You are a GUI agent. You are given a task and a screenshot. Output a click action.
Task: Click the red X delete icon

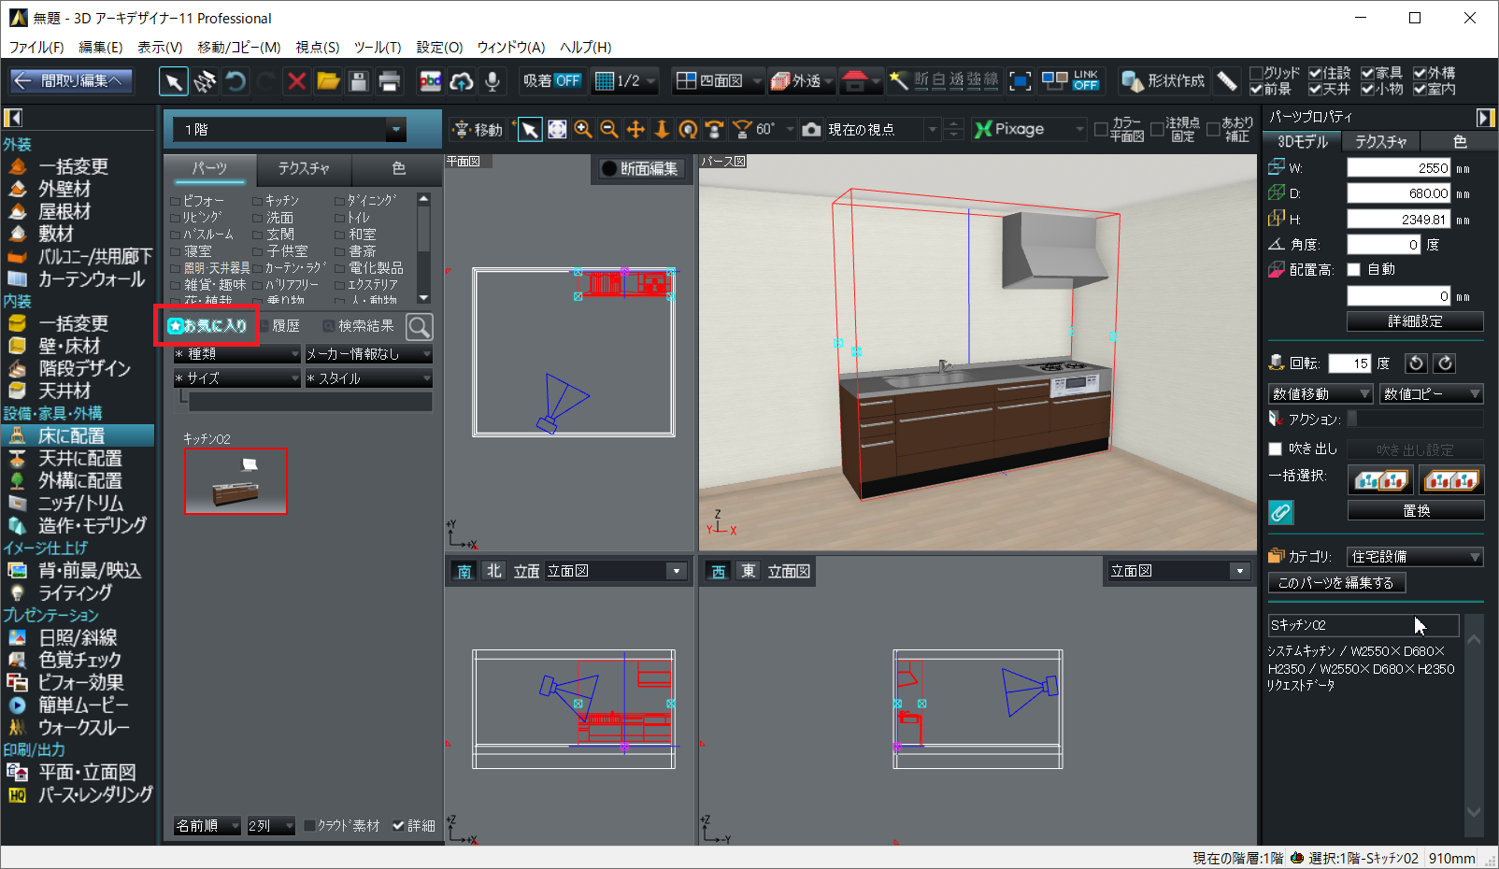[x=296, y=81]
